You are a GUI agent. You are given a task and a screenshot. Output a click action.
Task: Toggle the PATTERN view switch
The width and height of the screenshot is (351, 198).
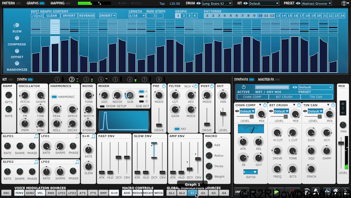(x=19, y=4)
